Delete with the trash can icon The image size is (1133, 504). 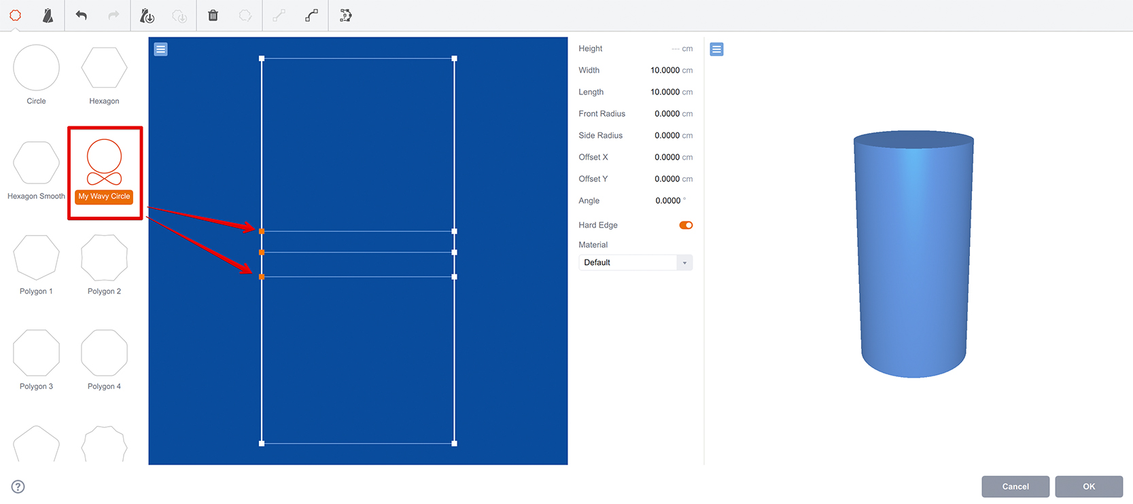pyautogui.click(x=213, y=15)
